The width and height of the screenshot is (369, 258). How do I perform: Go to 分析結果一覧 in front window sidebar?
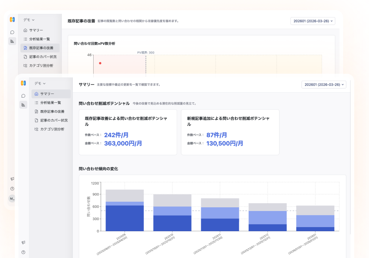tap(51, 103)
